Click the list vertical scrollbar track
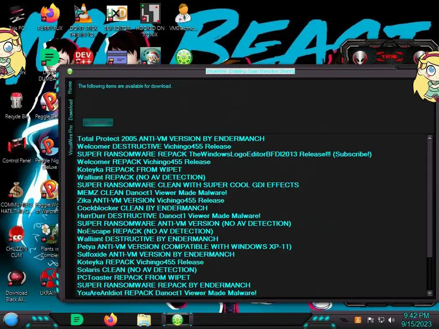The width and height of the screenshot is (439, 329). (x=430, y=274)
